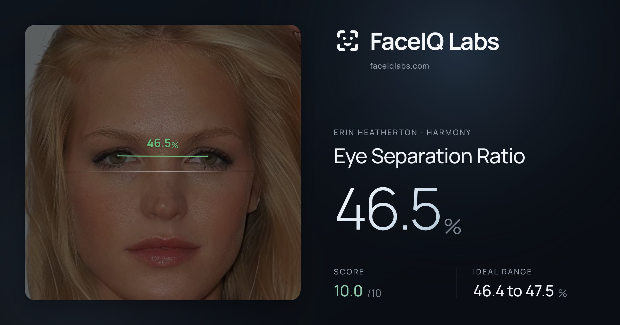This screenshot has height=325, width=620.
Task: Click the ERIN HEATHERTON · HARMONY label
Action: [x=402, y=132]
